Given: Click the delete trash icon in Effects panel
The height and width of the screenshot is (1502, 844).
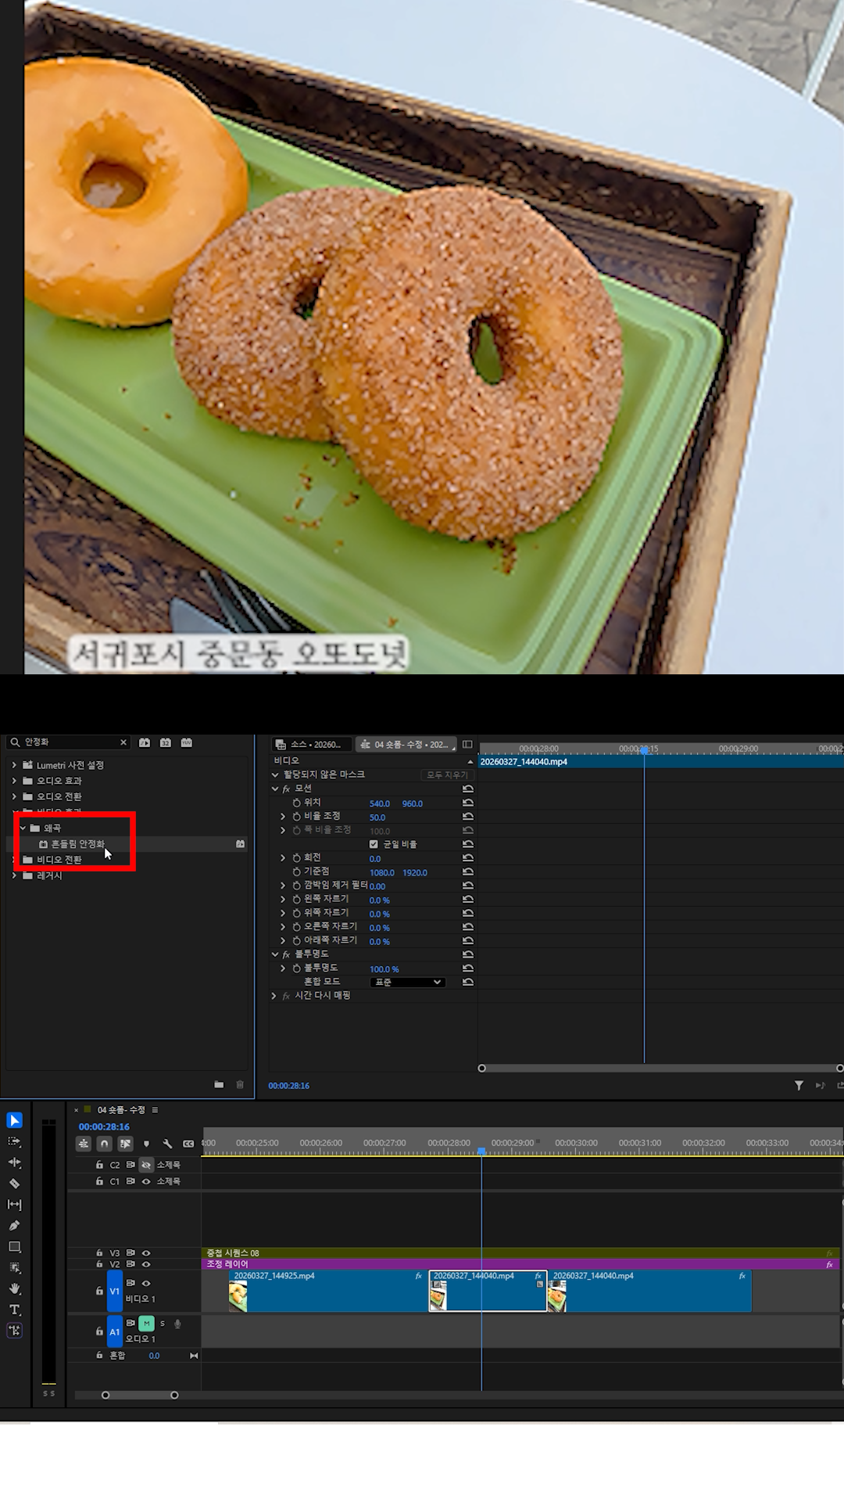Looking at the screenshot, I should click(x=240, y=1084).
